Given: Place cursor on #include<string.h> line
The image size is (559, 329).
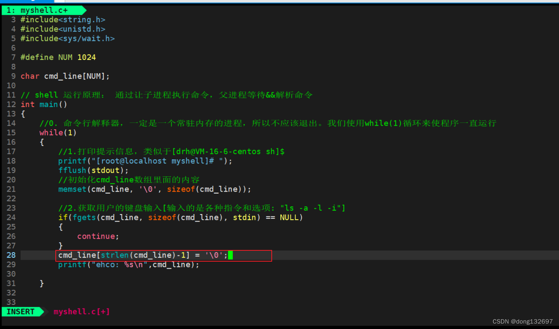Looking at the screenshot, I should 63,19.
